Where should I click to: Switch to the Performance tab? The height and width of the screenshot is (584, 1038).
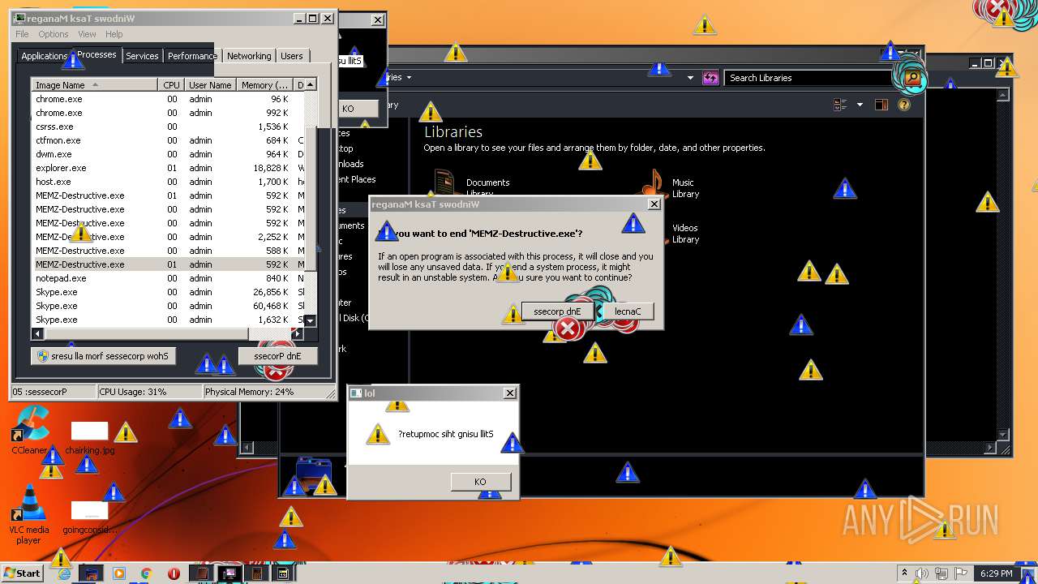[x=192, y=56]
